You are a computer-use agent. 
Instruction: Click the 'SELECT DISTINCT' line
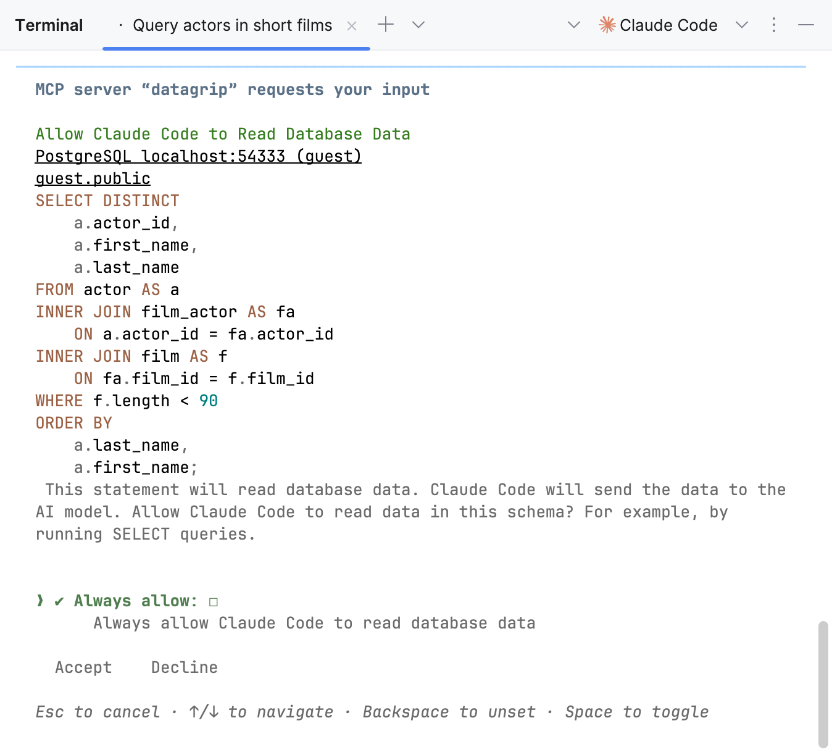pyautogui.click(x=107, y=201)
